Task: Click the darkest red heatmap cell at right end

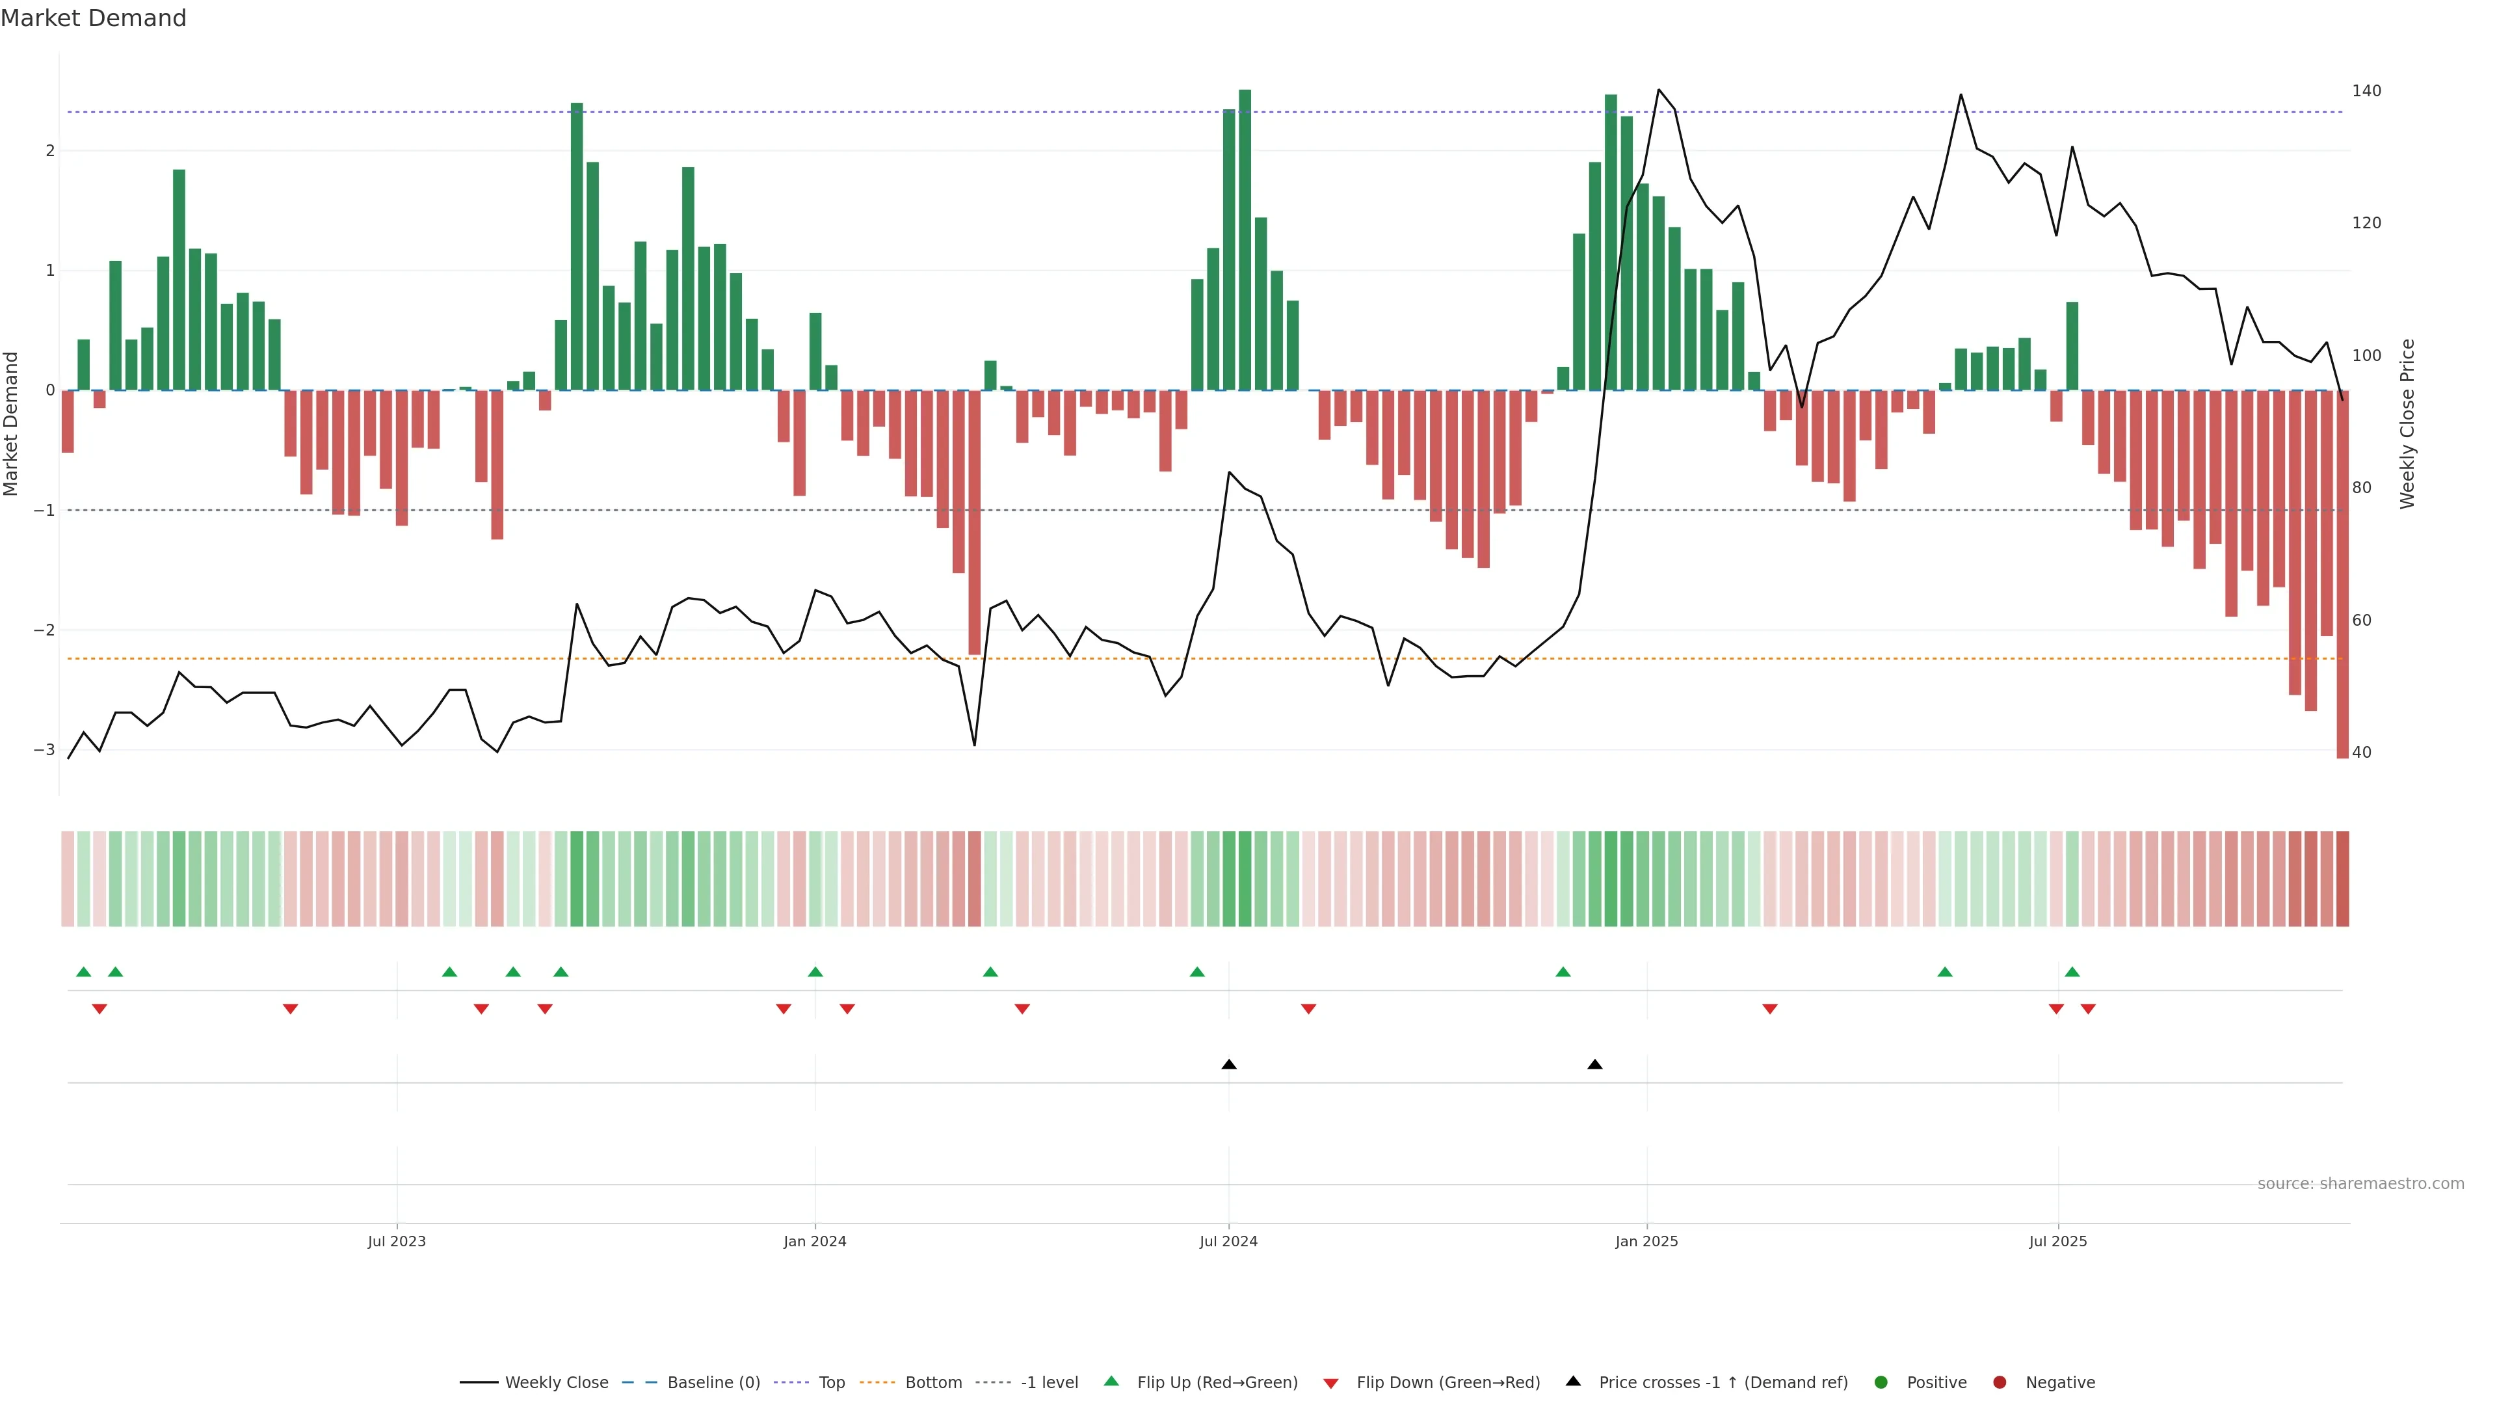Action: point(2342,879)
